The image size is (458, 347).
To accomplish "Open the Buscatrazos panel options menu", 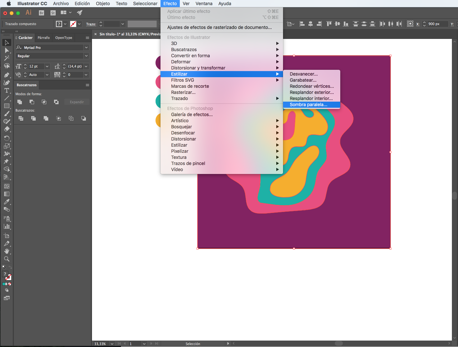I will pyautogui.click(x=87, y=85).
